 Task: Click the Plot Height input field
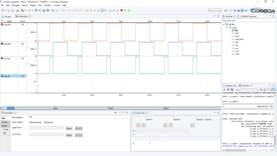click(x=78, y=117)
